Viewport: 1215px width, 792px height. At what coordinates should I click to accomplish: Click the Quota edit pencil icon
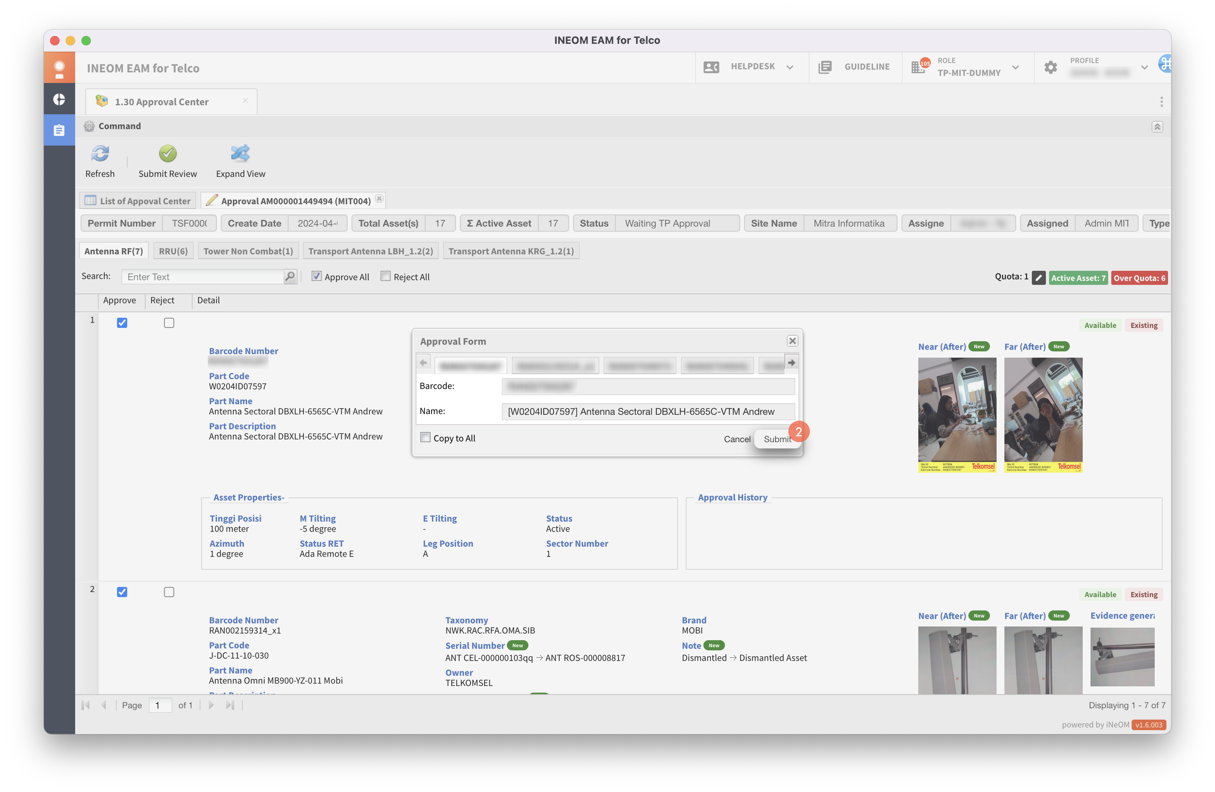click(1038, 277)
